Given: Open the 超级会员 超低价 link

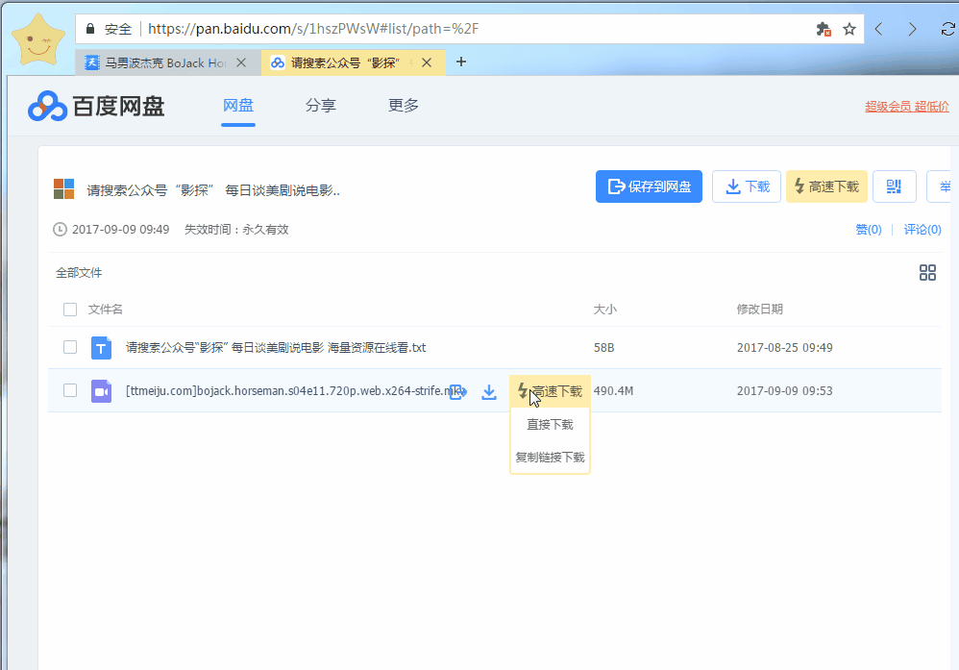Looking at the screenshot, I should [906, 107].
